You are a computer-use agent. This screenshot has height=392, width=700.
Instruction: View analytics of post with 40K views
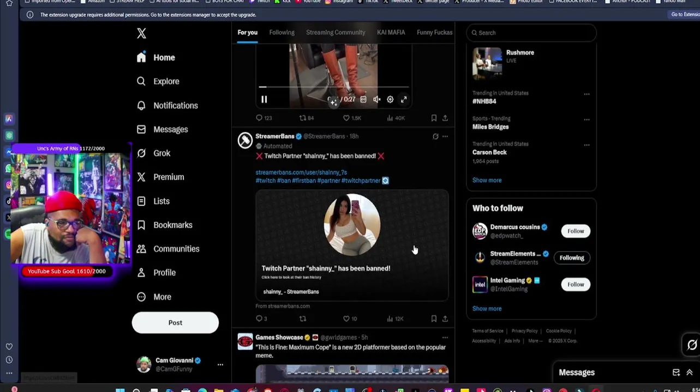click(396, 118)
